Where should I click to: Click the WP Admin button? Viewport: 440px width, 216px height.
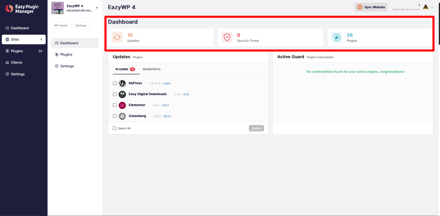[x=61, y=25]
